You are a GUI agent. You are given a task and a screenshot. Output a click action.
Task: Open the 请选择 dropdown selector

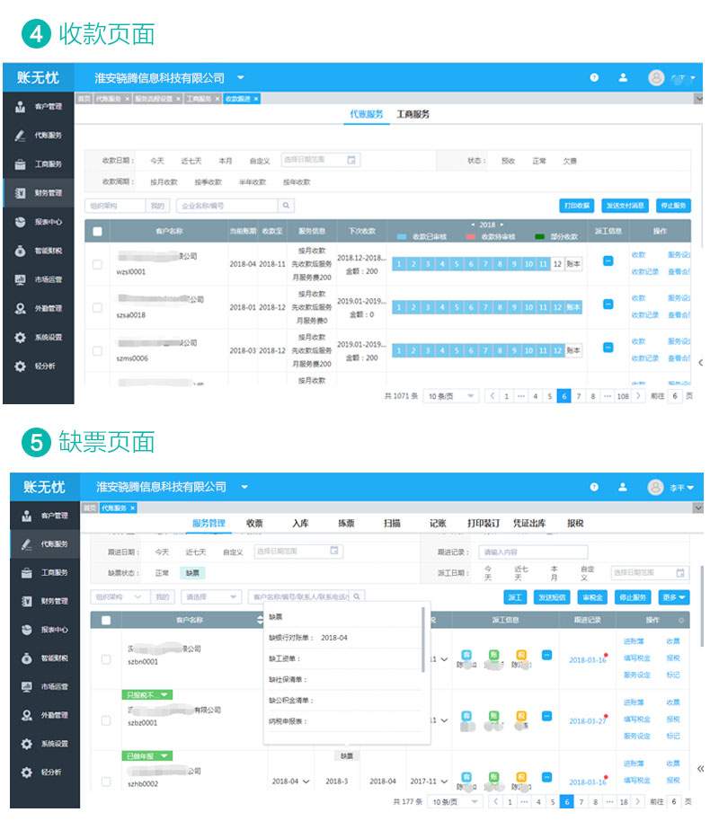[x=210, y=596]
